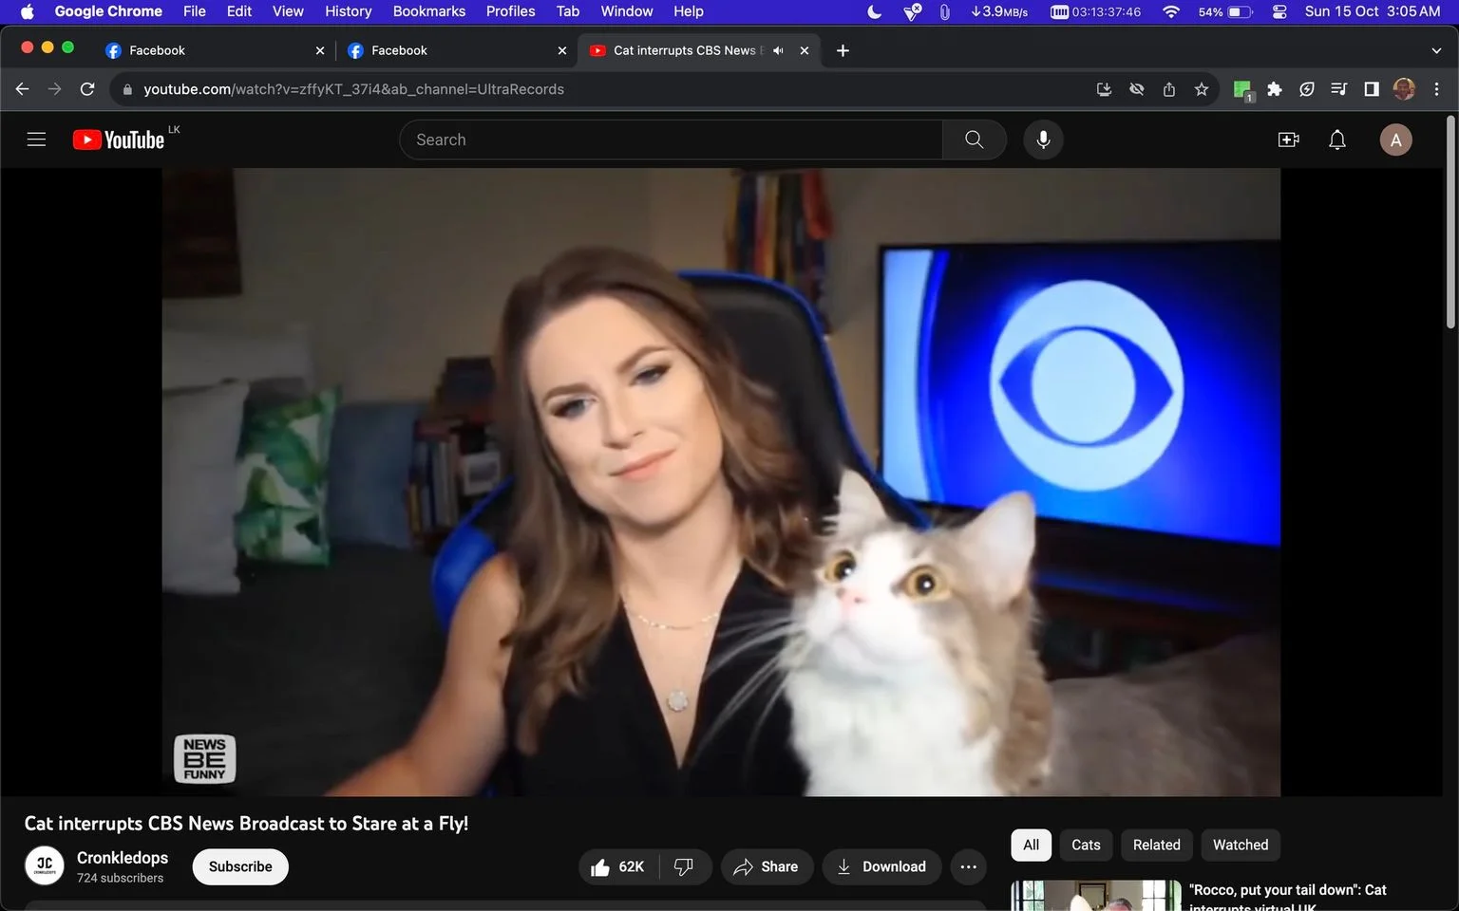Open the Create video camera icon

pyautogui.click(x=1289, y=139)
